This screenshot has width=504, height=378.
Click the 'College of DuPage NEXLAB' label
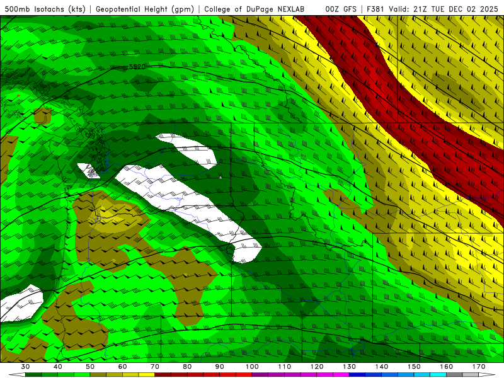tap(255, 9)
